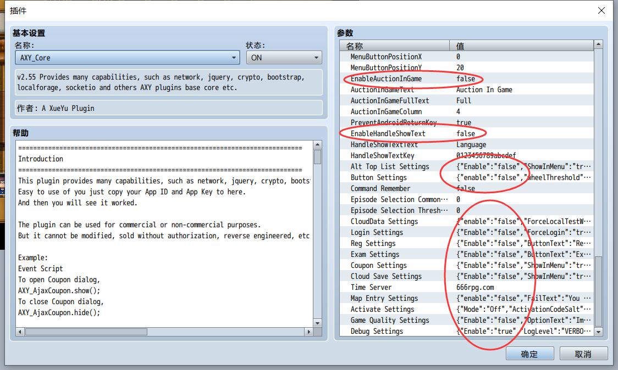This screenshot has height=370, width=618.
Task: Close the 插件 plugin dialog
Action: tap(602, 10)
